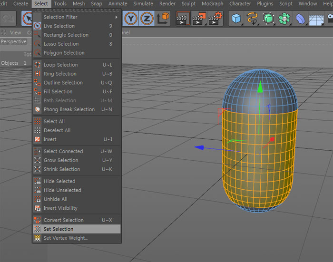This screenshot has height=262, width=333.
Task: Choose Live Selection from Select menu
Action: click(77, 26)
